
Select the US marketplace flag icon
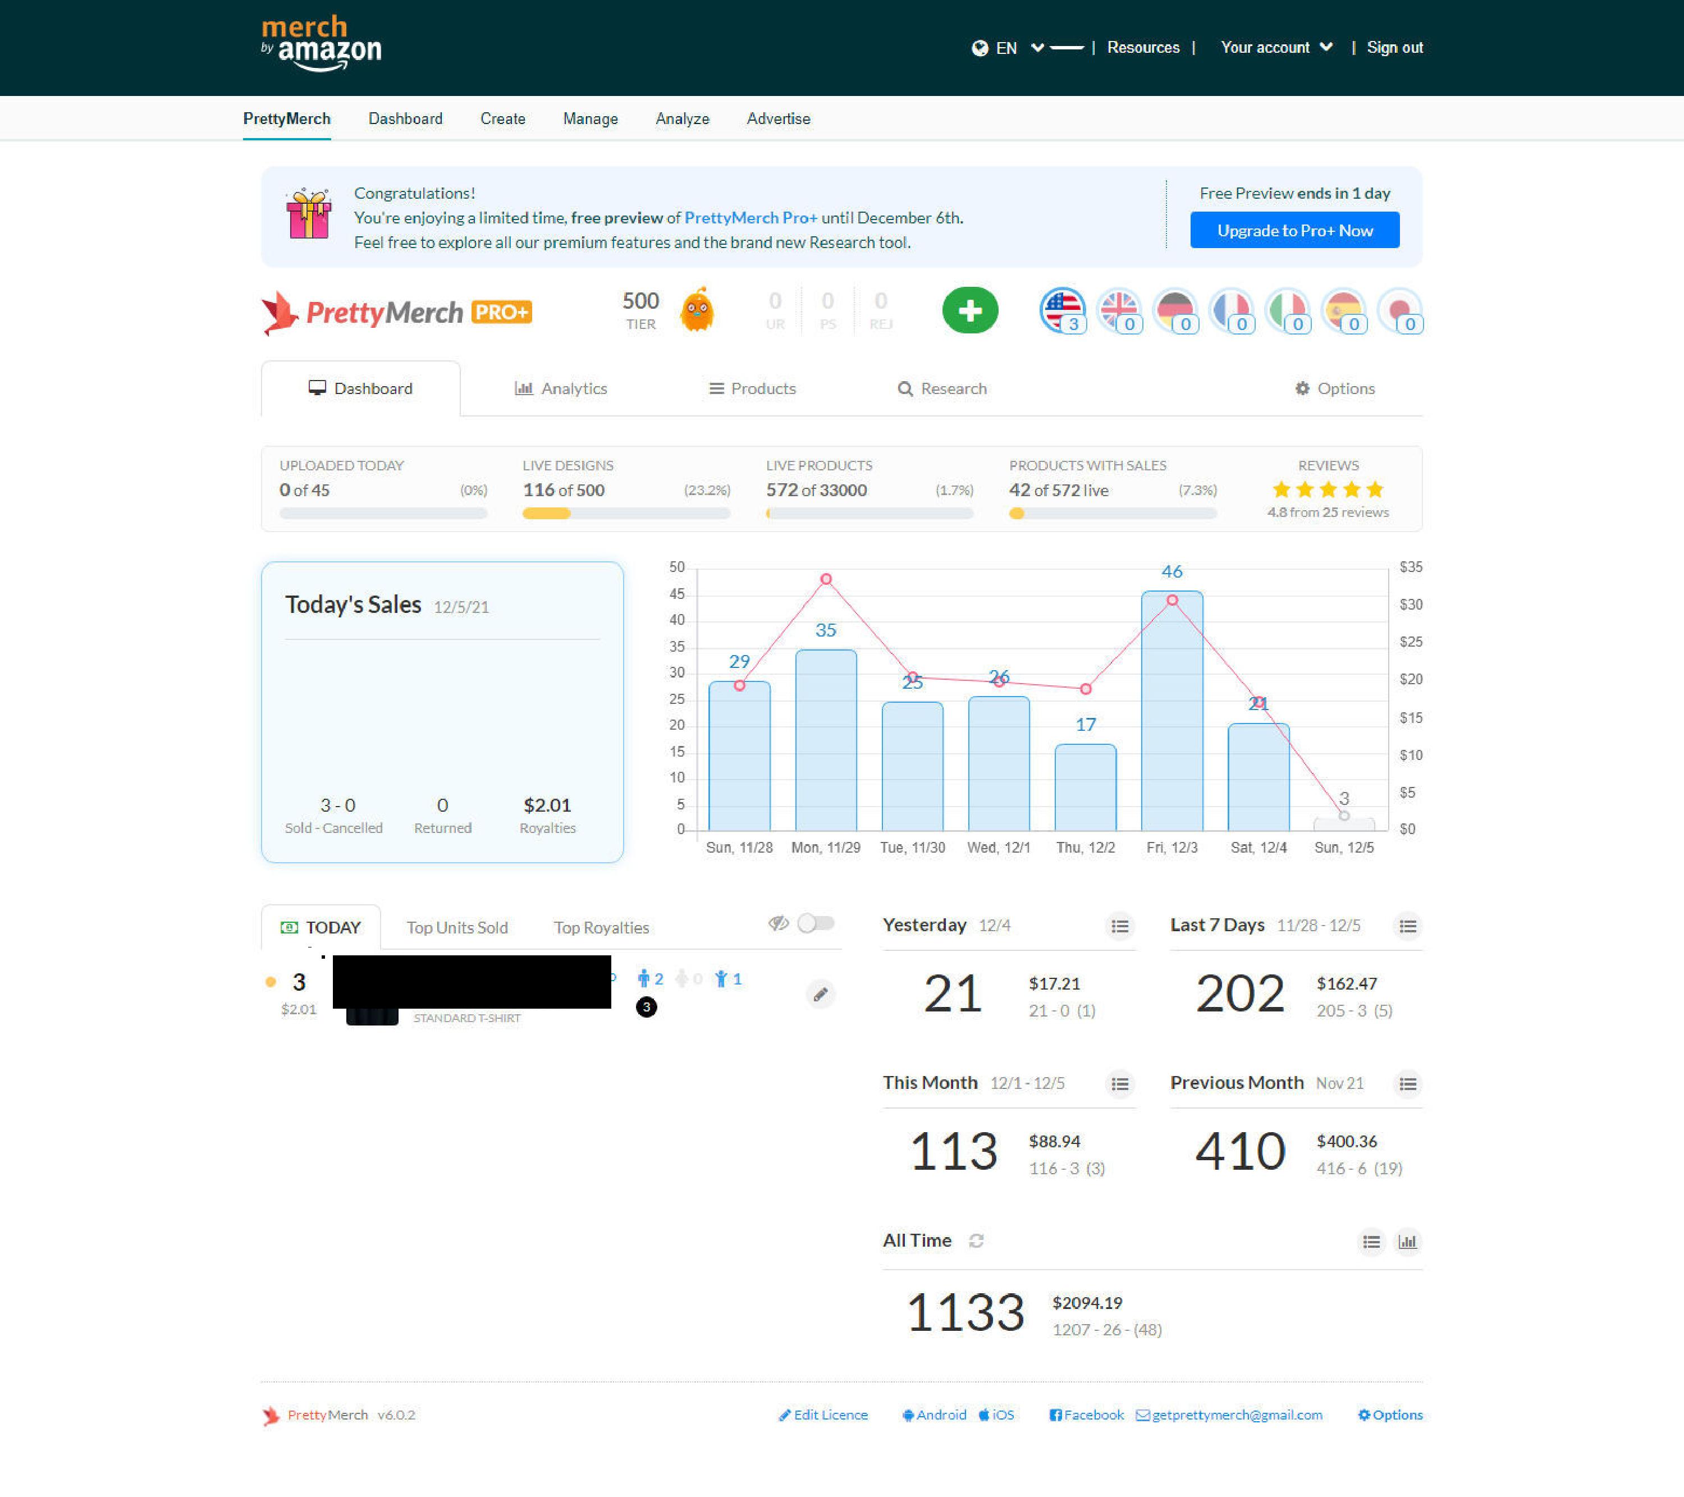(x=1062, y=310)
